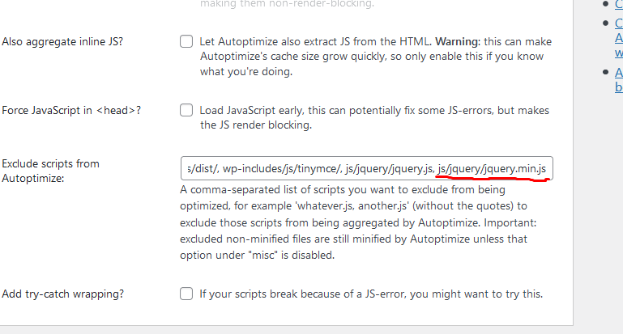The width and height of the screenshot is (623, 334).
Task: Place cursor on underlined js/jquery/jquery.min.js entry
Action: 492,169
